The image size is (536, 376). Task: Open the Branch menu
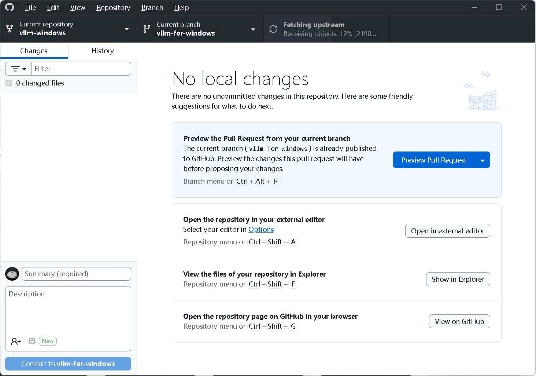(x=152, y=7)
